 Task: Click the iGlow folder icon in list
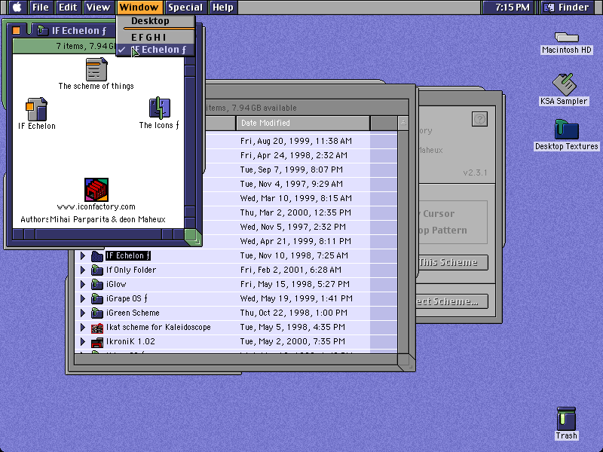pyautogui.click(x=97, y=284)
